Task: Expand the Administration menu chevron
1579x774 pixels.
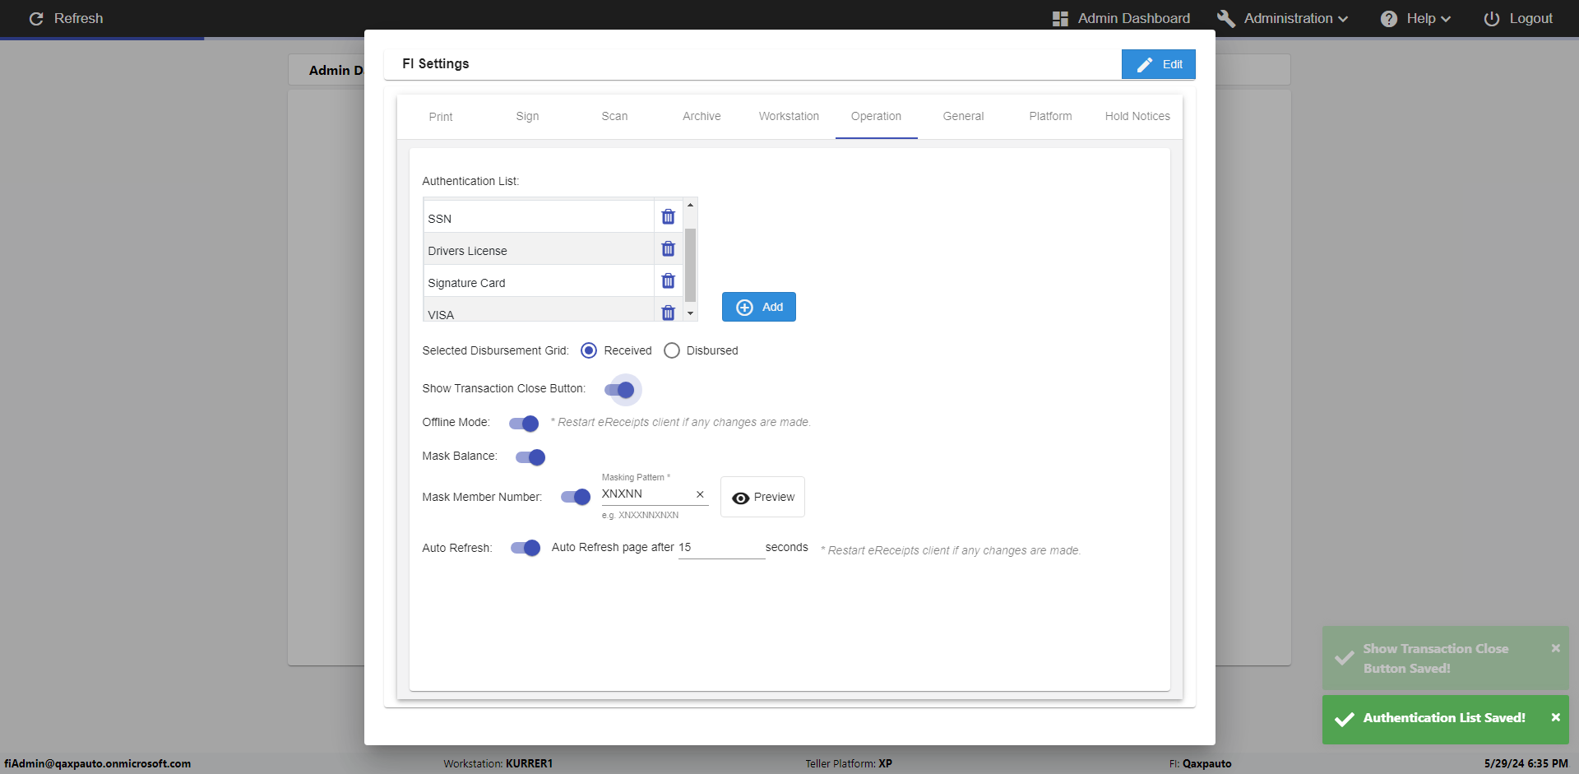Action: (x=1343, y=19)
